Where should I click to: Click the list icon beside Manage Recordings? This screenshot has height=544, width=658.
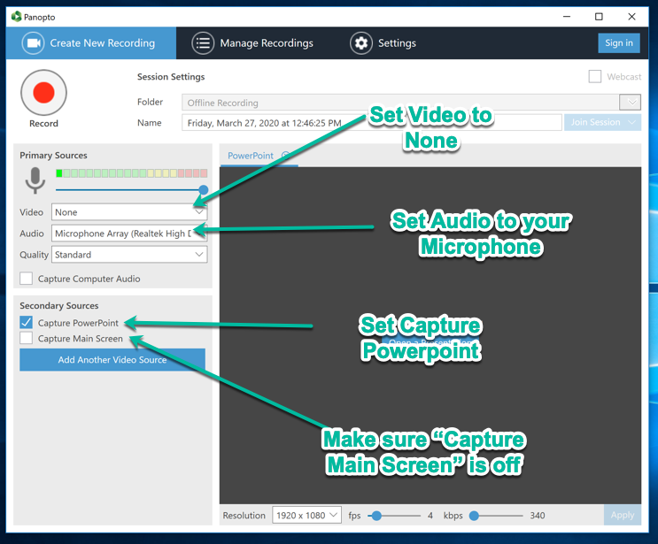203,43
